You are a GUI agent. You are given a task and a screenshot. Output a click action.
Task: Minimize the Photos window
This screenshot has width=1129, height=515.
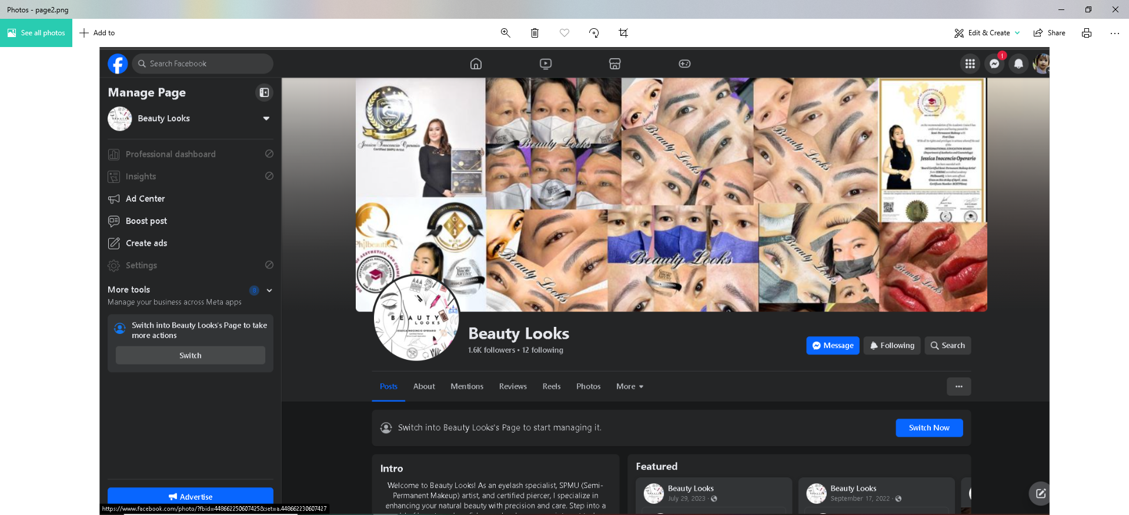pos(1061,9)
